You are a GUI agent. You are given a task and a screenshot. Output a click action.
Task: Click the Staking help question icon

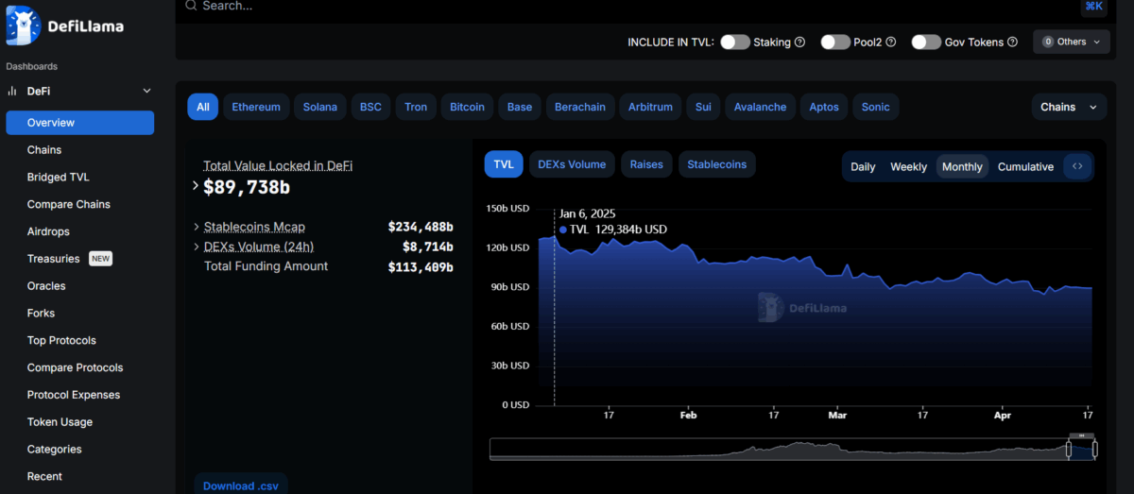[x=799, y=42]
